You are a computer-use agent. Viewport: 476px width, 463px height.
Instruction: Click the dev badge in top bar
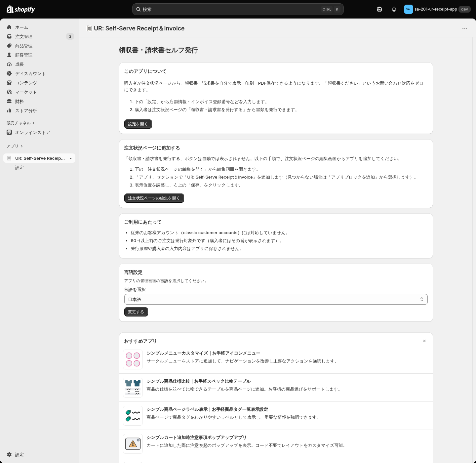pos(464,9)
